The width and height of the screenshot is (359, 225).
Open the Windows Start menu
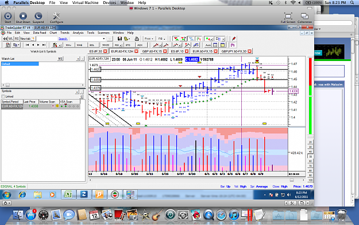[6, 195]
